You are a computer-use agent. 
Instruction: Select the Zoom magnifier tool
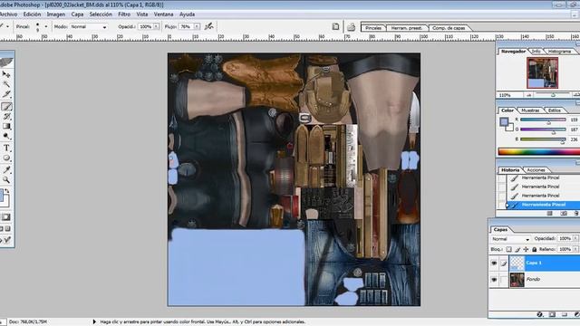(6, 179)
